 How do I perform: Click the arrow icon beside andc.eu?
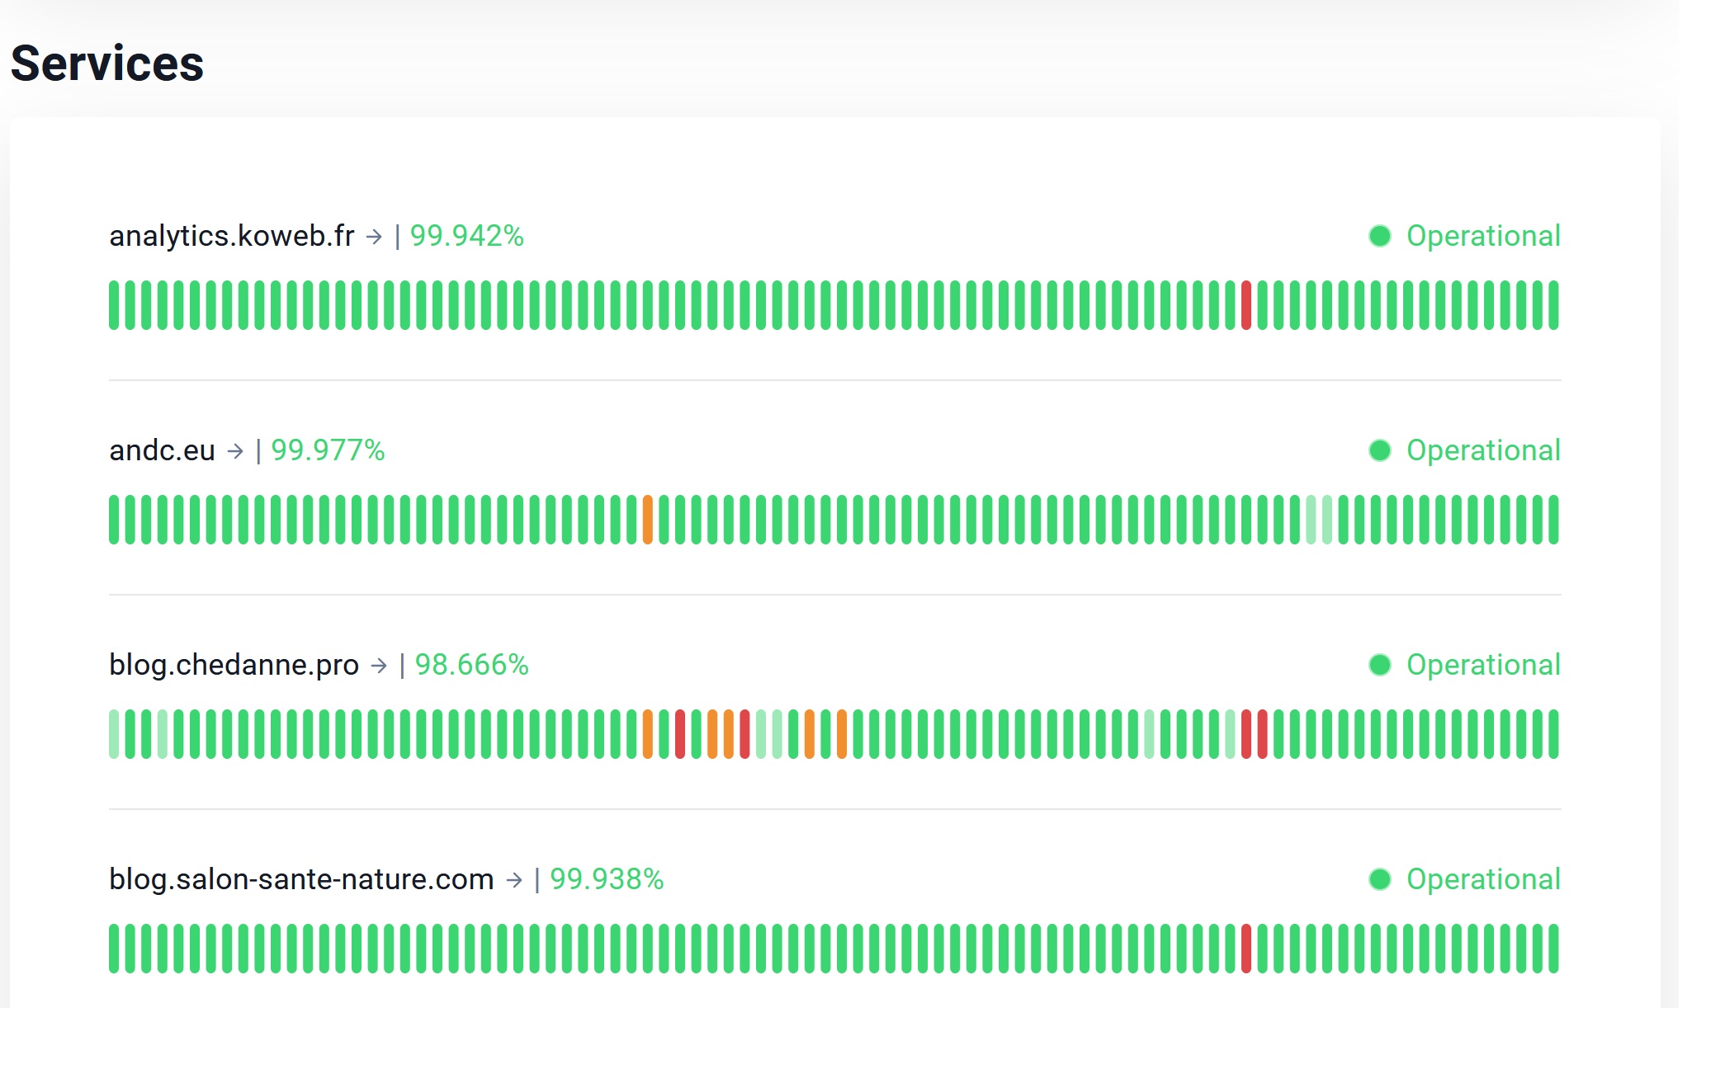pyautogui.click(x=236, y=451)
